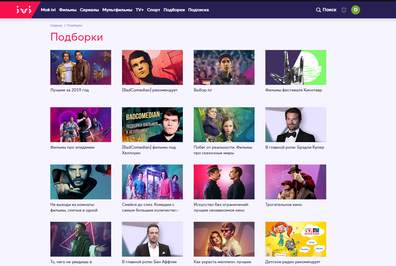Click the Поиск search label

point(330,10)
